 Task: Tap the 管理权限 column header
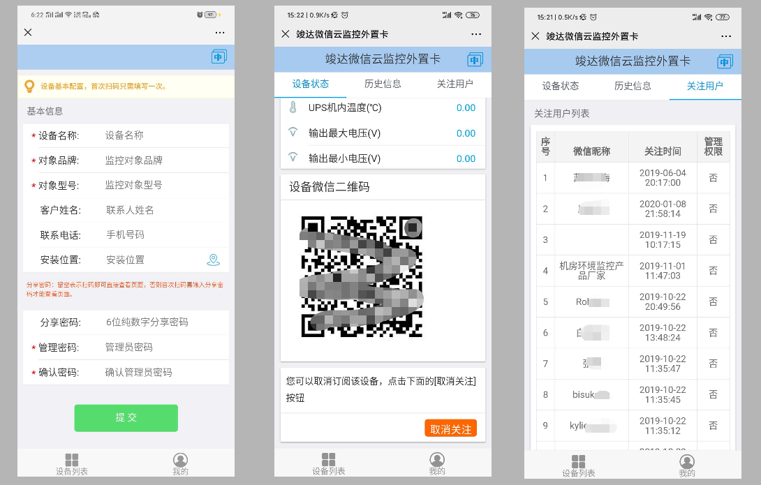(x=714, y=147)
